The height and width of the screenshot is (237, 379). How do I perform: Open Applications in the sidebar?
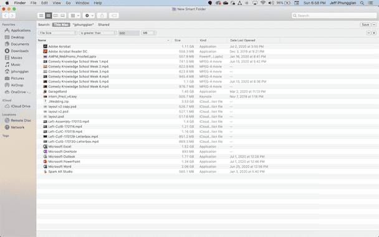pos(18,31)
